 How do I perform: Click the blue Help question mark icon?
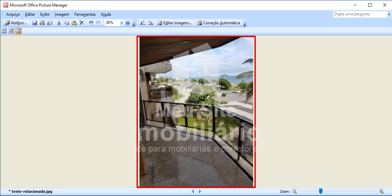click(128, 23)
